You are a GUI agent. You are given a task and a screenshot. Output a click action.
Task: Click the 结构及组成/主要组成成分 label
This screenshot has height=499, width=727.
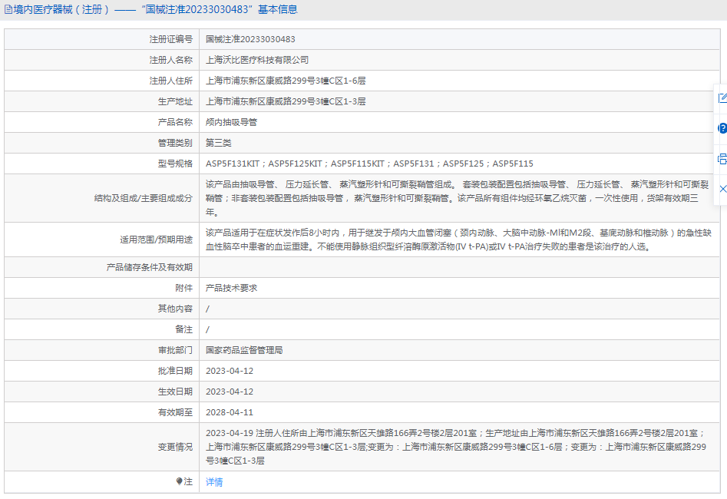144,198
